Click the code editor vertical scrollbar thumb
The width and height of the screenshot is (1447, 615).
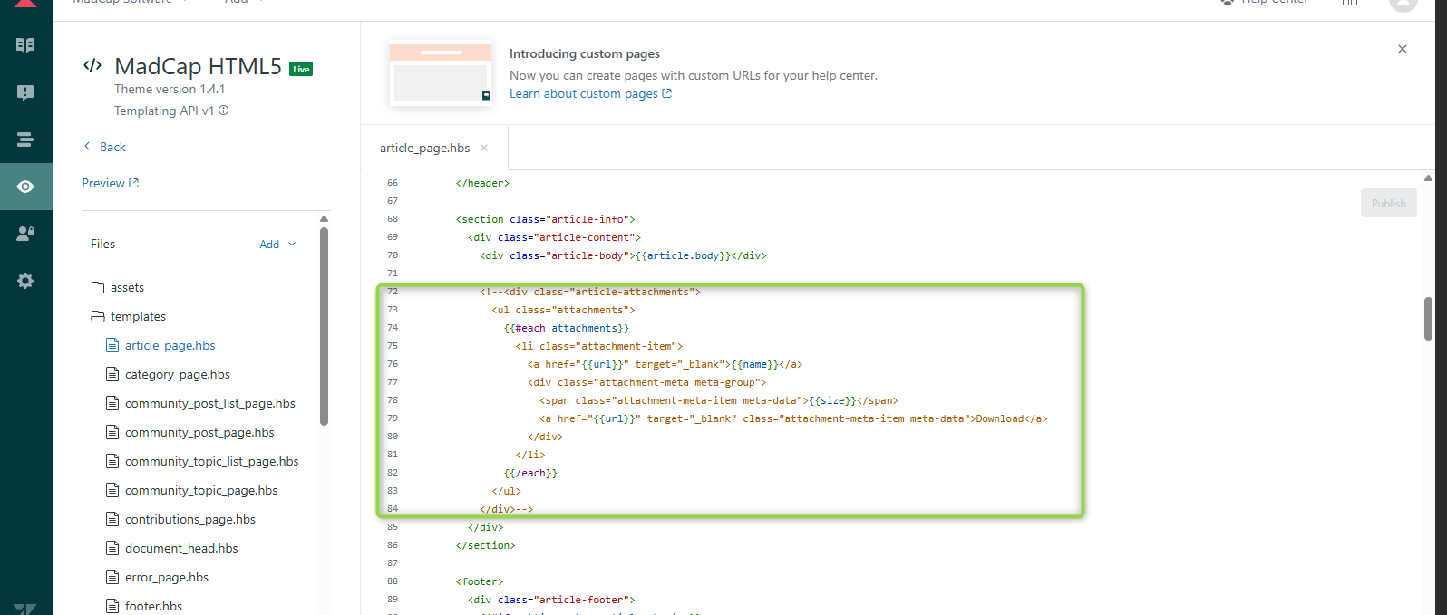[x=1428, y=318]
